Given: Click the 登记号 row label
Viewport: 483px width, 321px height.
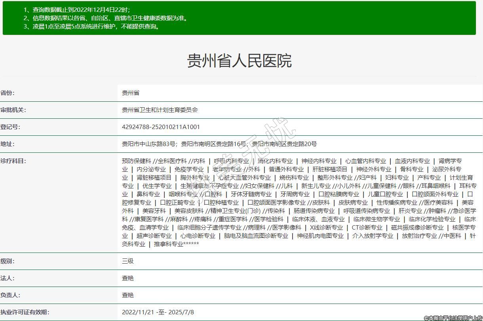Looking at the screenshot, I should tap(10, 127).
